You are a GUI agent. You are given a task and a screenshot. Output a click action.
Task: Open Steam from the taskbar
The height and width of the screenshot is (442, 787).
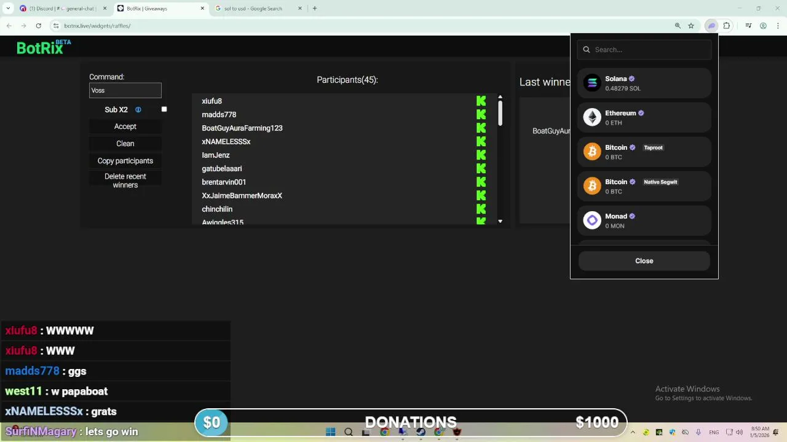(421, 432)
